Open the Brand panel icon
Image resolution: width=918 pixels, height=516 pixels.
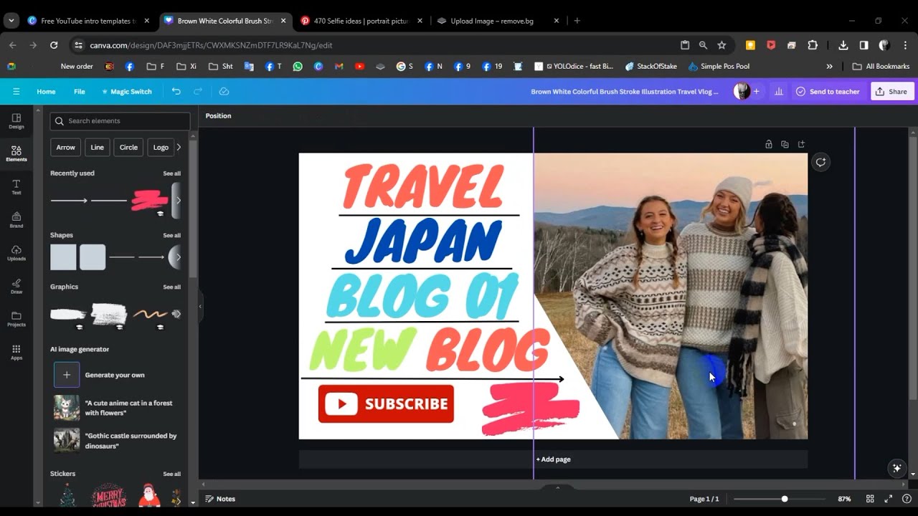click(16, 221)
